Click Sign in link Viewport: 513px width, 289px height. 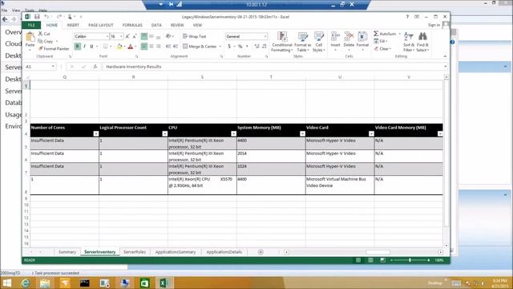(x=434, y=25)
